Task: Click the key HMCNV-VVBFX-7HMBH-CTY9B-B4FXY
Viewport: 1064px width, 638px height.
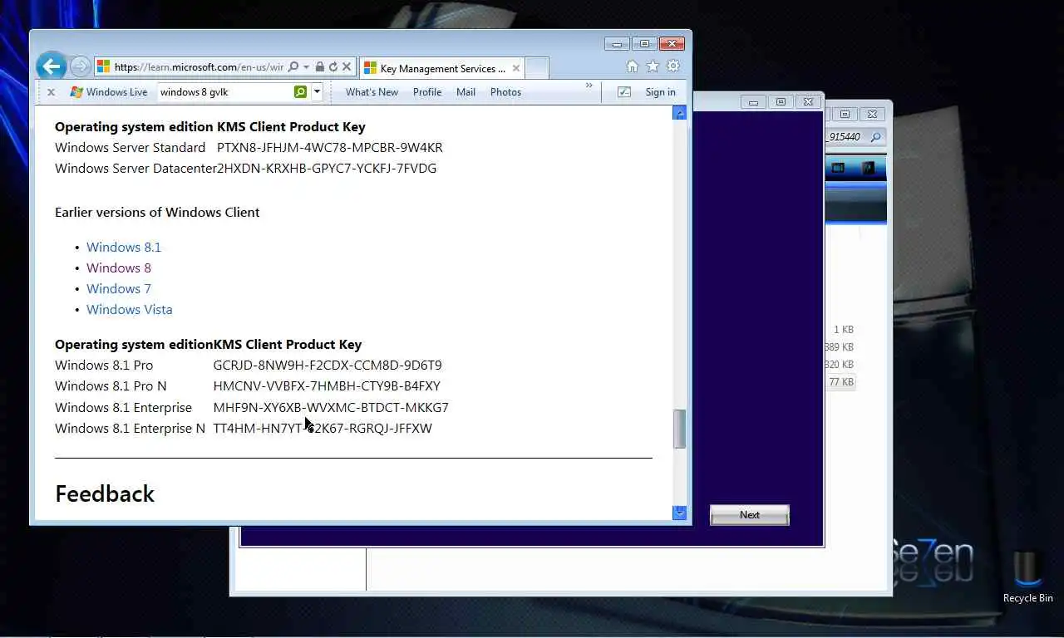Action: (327, 385)
